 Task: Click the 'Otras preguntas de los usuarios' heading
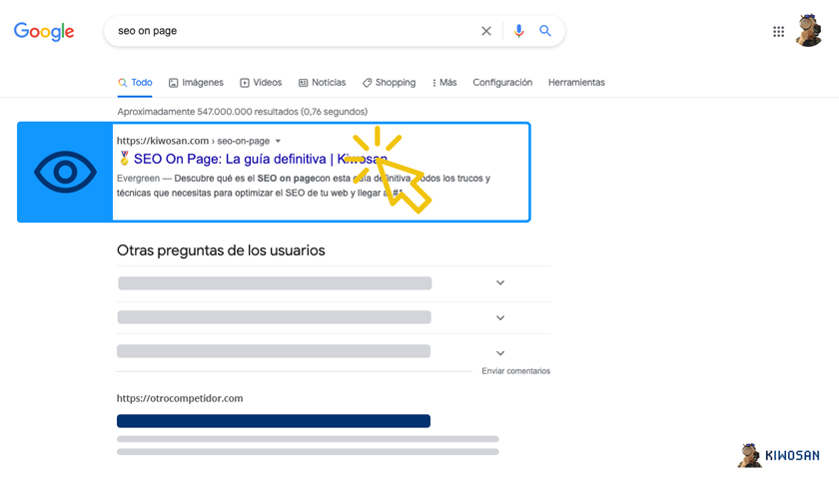221,250
